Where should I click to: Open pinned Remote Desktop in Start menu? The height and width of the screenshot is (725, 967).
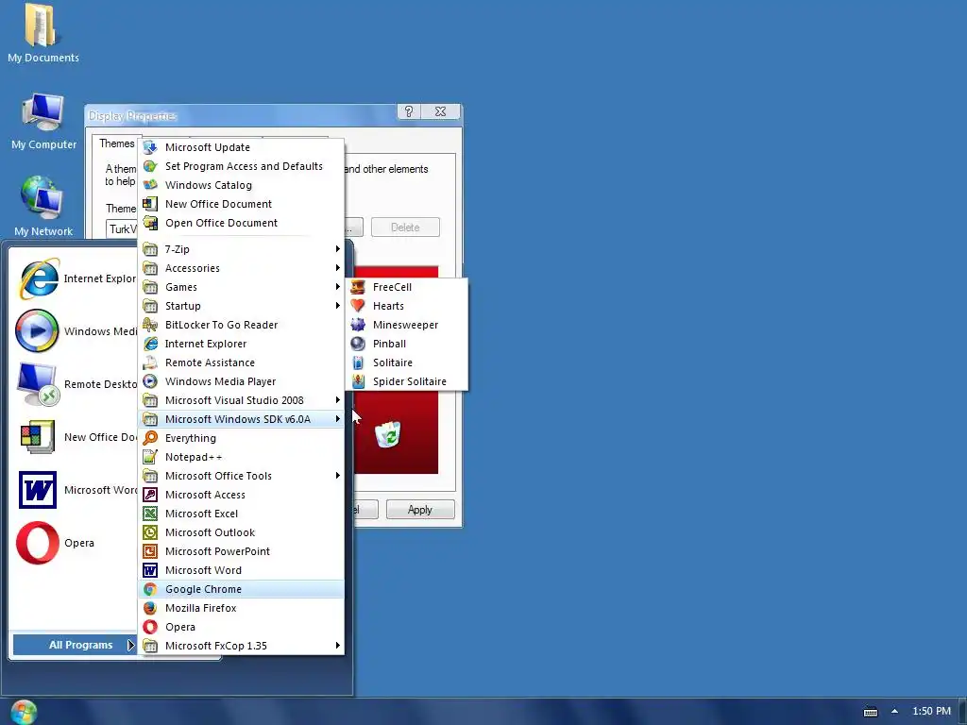click(x=76, y=384)
